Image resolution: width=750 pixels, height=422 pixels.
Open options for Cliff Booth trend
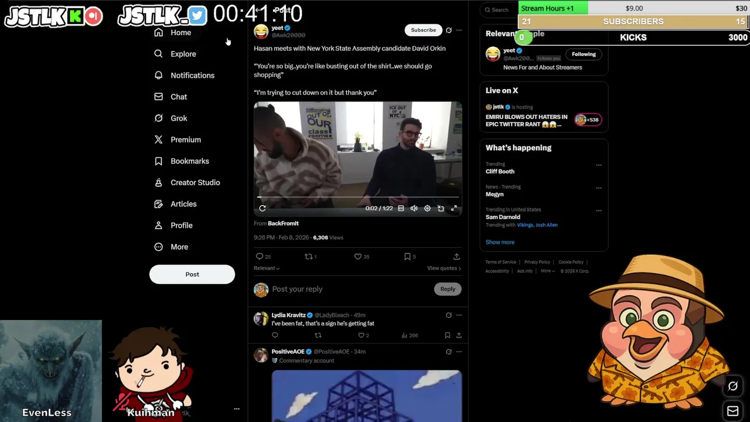tap(599, 165)
